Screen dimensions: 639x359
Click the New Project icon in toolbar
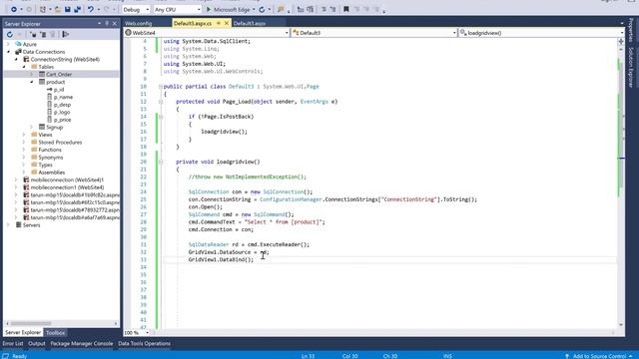(x=43, y=9)
